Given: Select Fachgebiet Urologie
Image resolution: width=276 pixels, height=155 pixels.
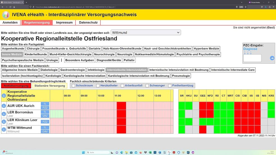Looking at the screenshot, I should (x=52, y=60).
